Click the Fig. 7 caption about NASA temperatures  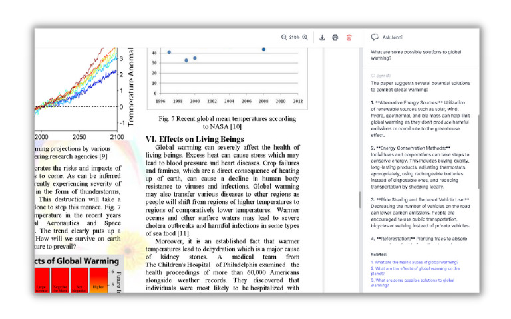click(x=227, y=122)
